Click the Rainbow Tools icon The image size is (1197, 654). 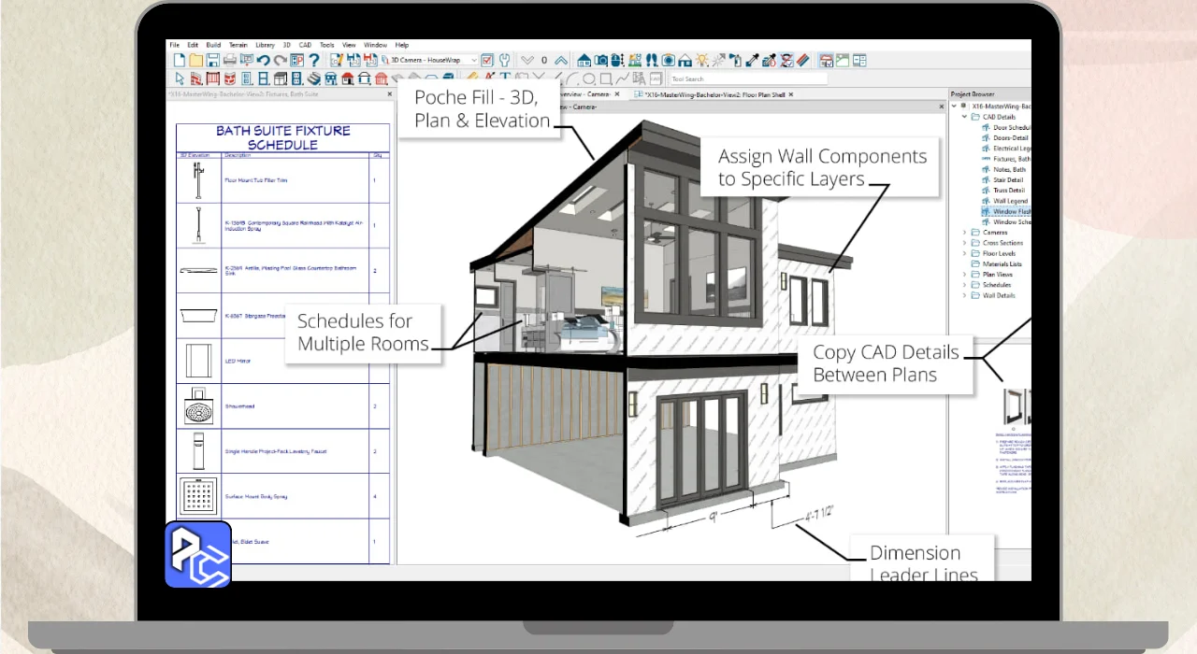pyautogui.click(x=803, y=60)
